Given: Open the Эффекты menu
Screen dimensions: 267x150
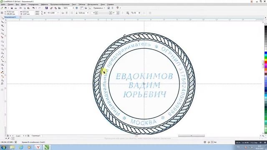Looking at the screenshot, I should click(45, 5).
